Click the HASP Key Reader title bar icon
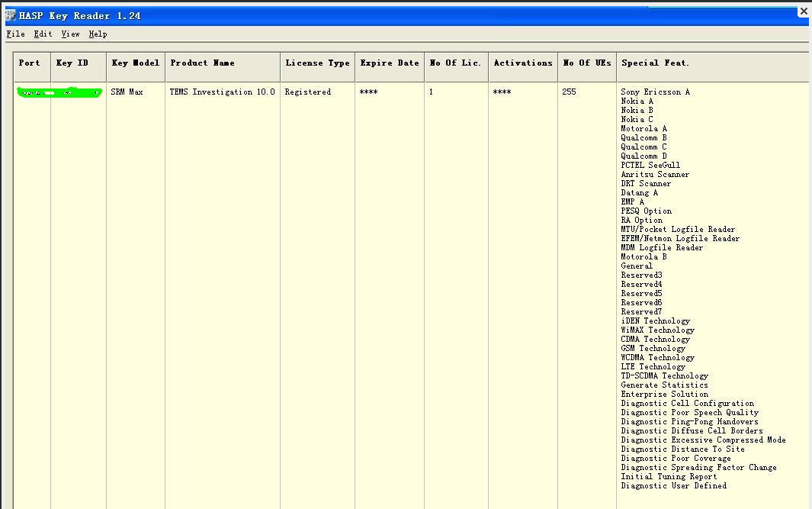 pyautogui.click(x=11, y=15)
